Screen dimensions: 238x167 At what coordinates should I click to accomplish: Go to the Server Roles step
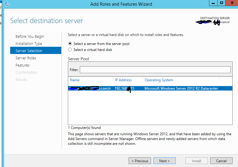[x=26, y=58]
